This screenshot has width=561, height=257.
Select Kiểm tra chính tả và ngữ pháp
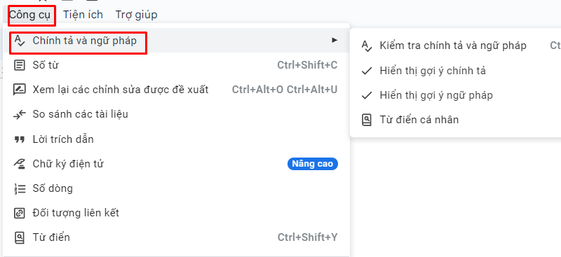click(x=453, y=46)
